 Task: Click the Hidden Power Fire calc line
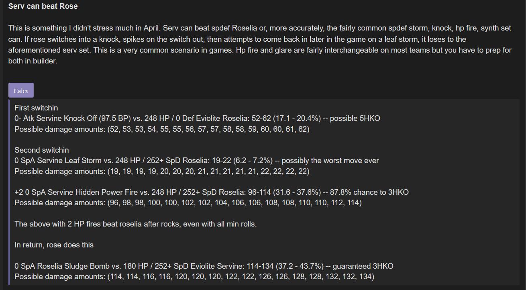pos(212,192)
